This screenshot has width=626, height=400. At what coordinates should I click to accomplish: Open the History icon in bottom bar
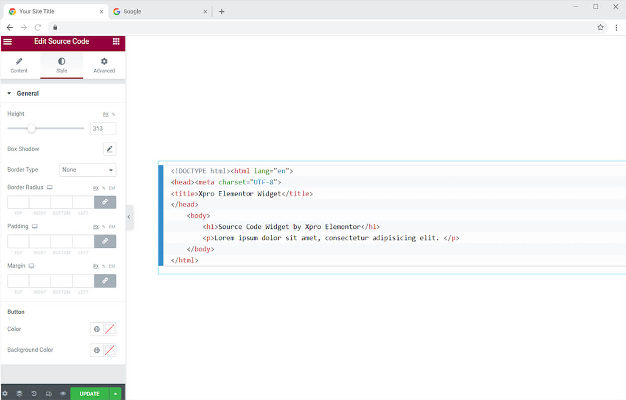tap(34, 394)
